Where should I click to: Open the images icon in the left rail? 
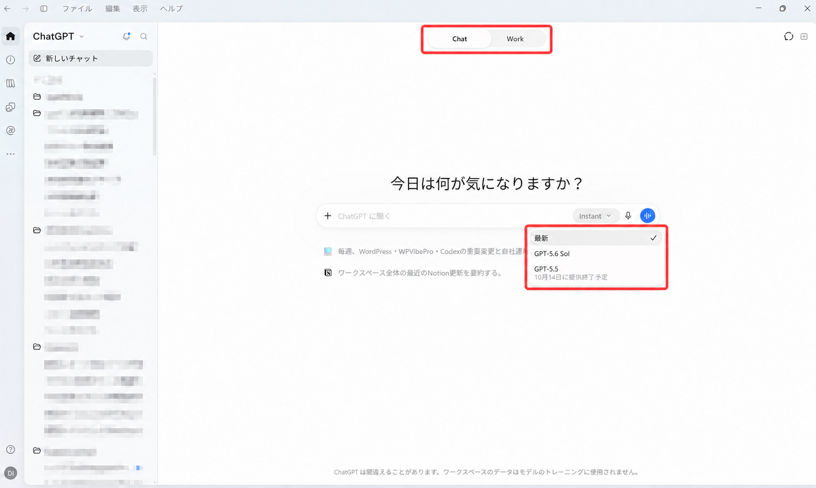point(11,107)
